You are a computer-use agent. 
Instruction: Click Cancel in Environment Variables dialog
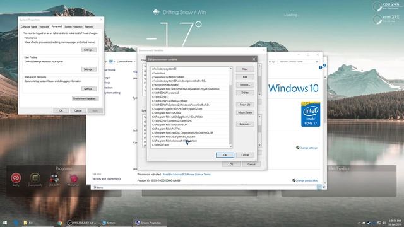coord(251,164)
